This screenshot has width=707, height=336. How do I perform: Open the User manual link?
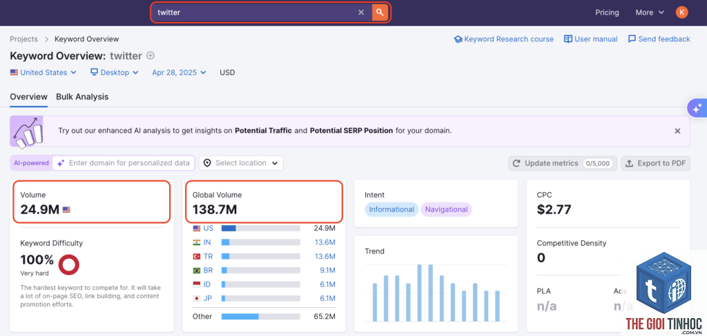[591, 39]
